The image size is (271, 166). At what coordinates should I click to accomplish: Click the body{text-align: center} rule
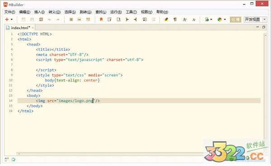[x=72, y=80]
